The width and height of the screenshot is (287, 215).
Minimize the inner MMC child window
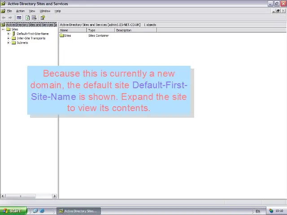point(274,11)
